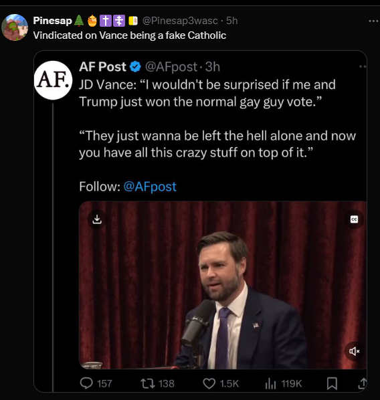
Task: Open more options on the quoted AF Post tweet
Action: [x=363, y=67]
